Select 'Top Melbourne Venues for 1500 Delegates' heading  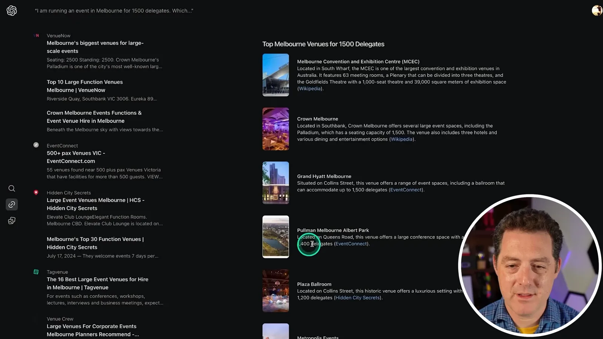(323, 44)
